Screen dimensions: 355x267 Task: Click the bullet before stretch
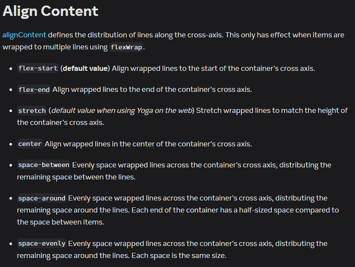click(10, 111)
